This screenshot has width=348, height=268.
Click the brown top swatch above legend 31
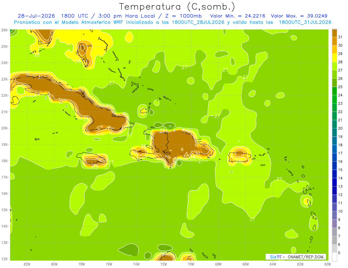point(334,33)
